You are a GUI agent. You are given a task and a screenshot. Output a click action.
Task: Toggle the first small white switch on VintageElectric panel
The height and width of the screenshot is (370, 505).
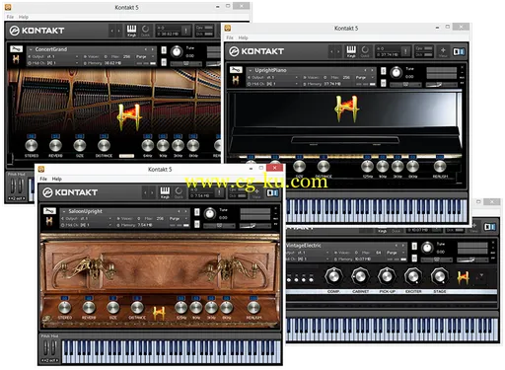click(289, 280)
